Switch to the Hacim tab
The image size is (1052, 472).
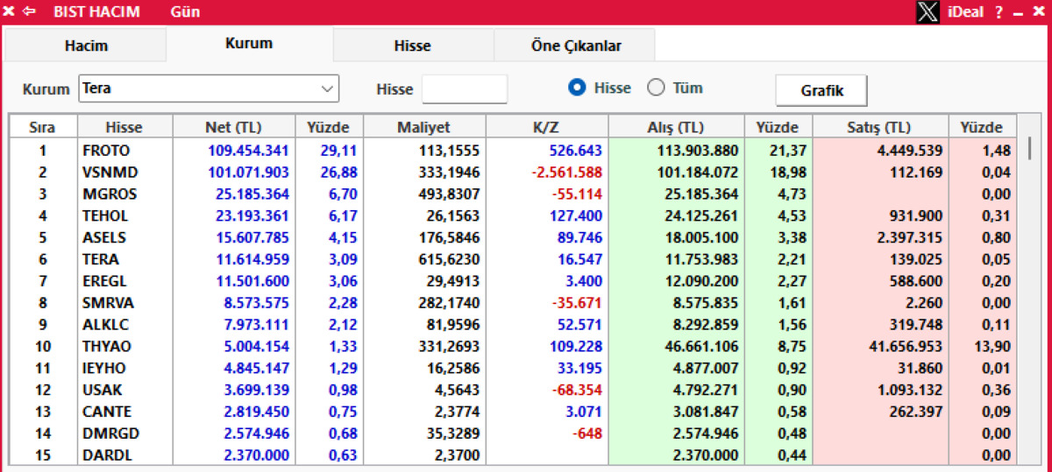pos(86,46)
